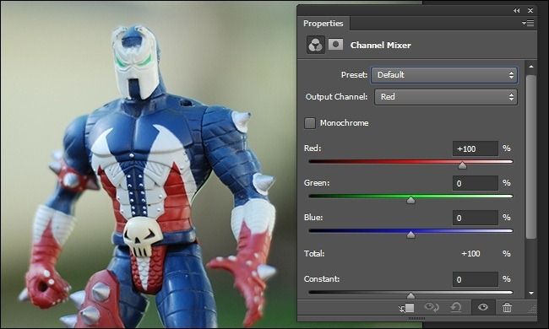Focus the Blue percentage field

coord(476,218)
